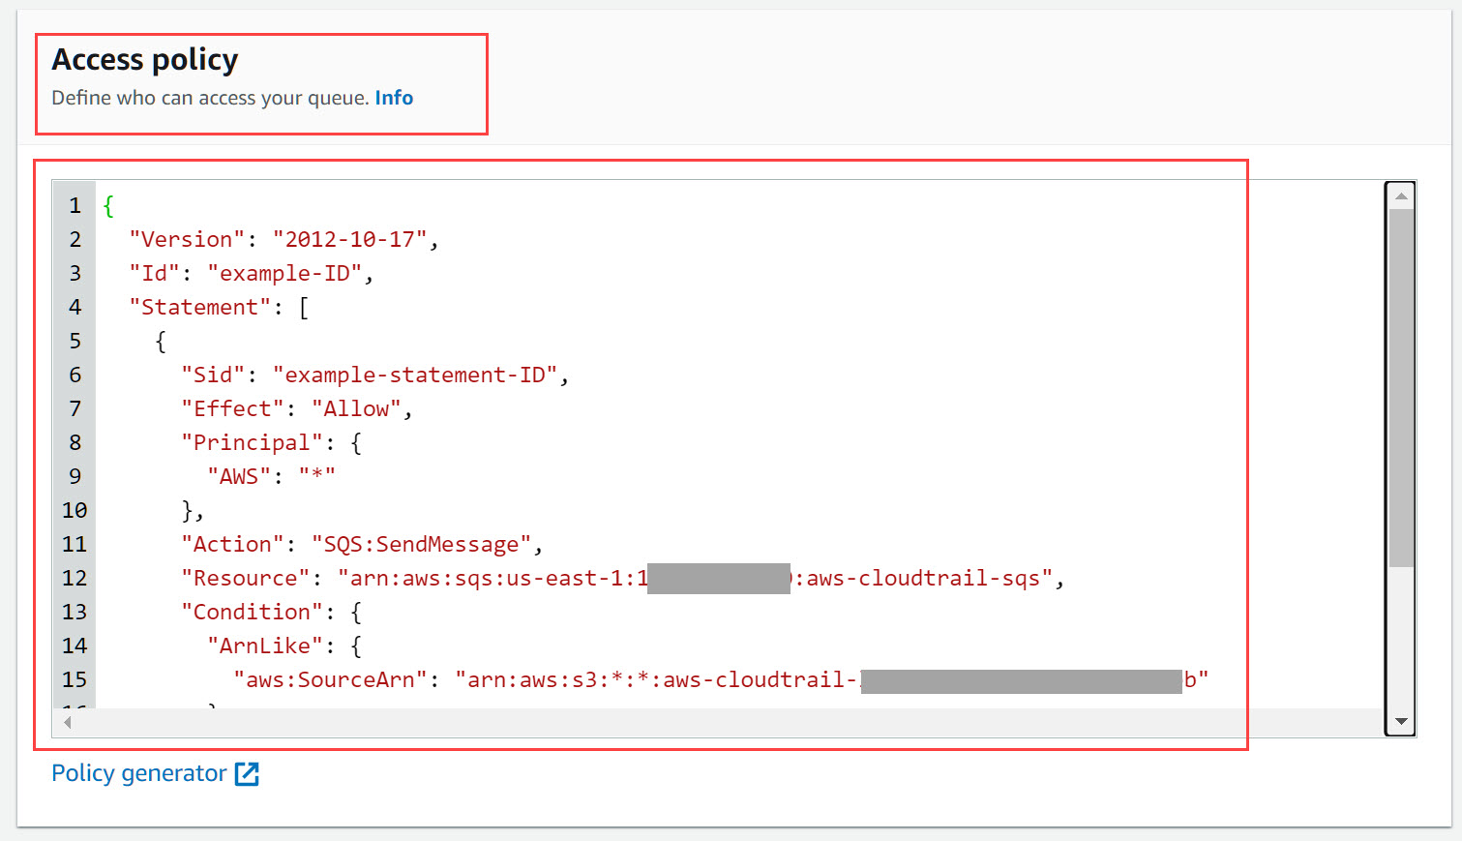Viewport: 1462px width, 841px height.
Task: Click the "Version" key on line 2
Action: point(188,239)
